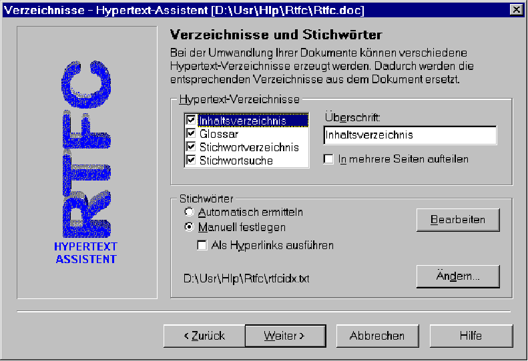Close the Hypertext-Assistent dialog window
This screenshot has height=361, width=528.
click(x=516, y=10)
